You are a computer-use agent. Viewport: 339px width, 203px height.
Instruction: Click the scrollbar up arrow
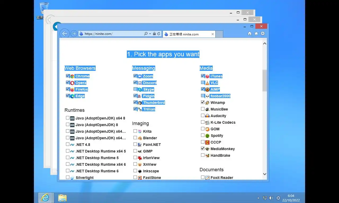click(265, 44)
